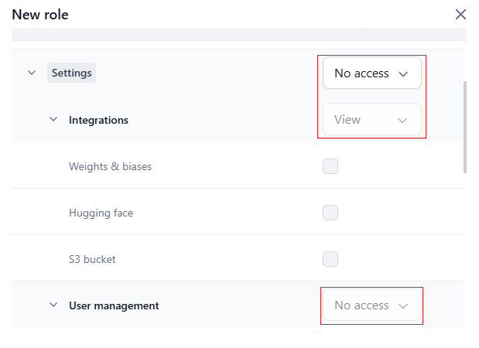Open the User management access dropdown
This screenshot has width=479, height=348.
tap(371, 305)
